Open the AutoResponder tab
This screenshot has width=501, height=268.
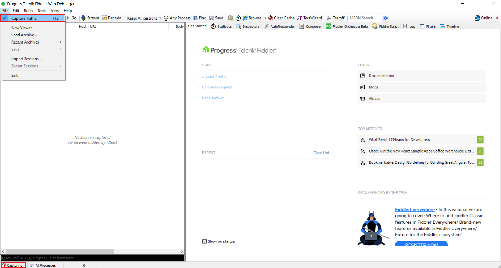coord(279,26)
